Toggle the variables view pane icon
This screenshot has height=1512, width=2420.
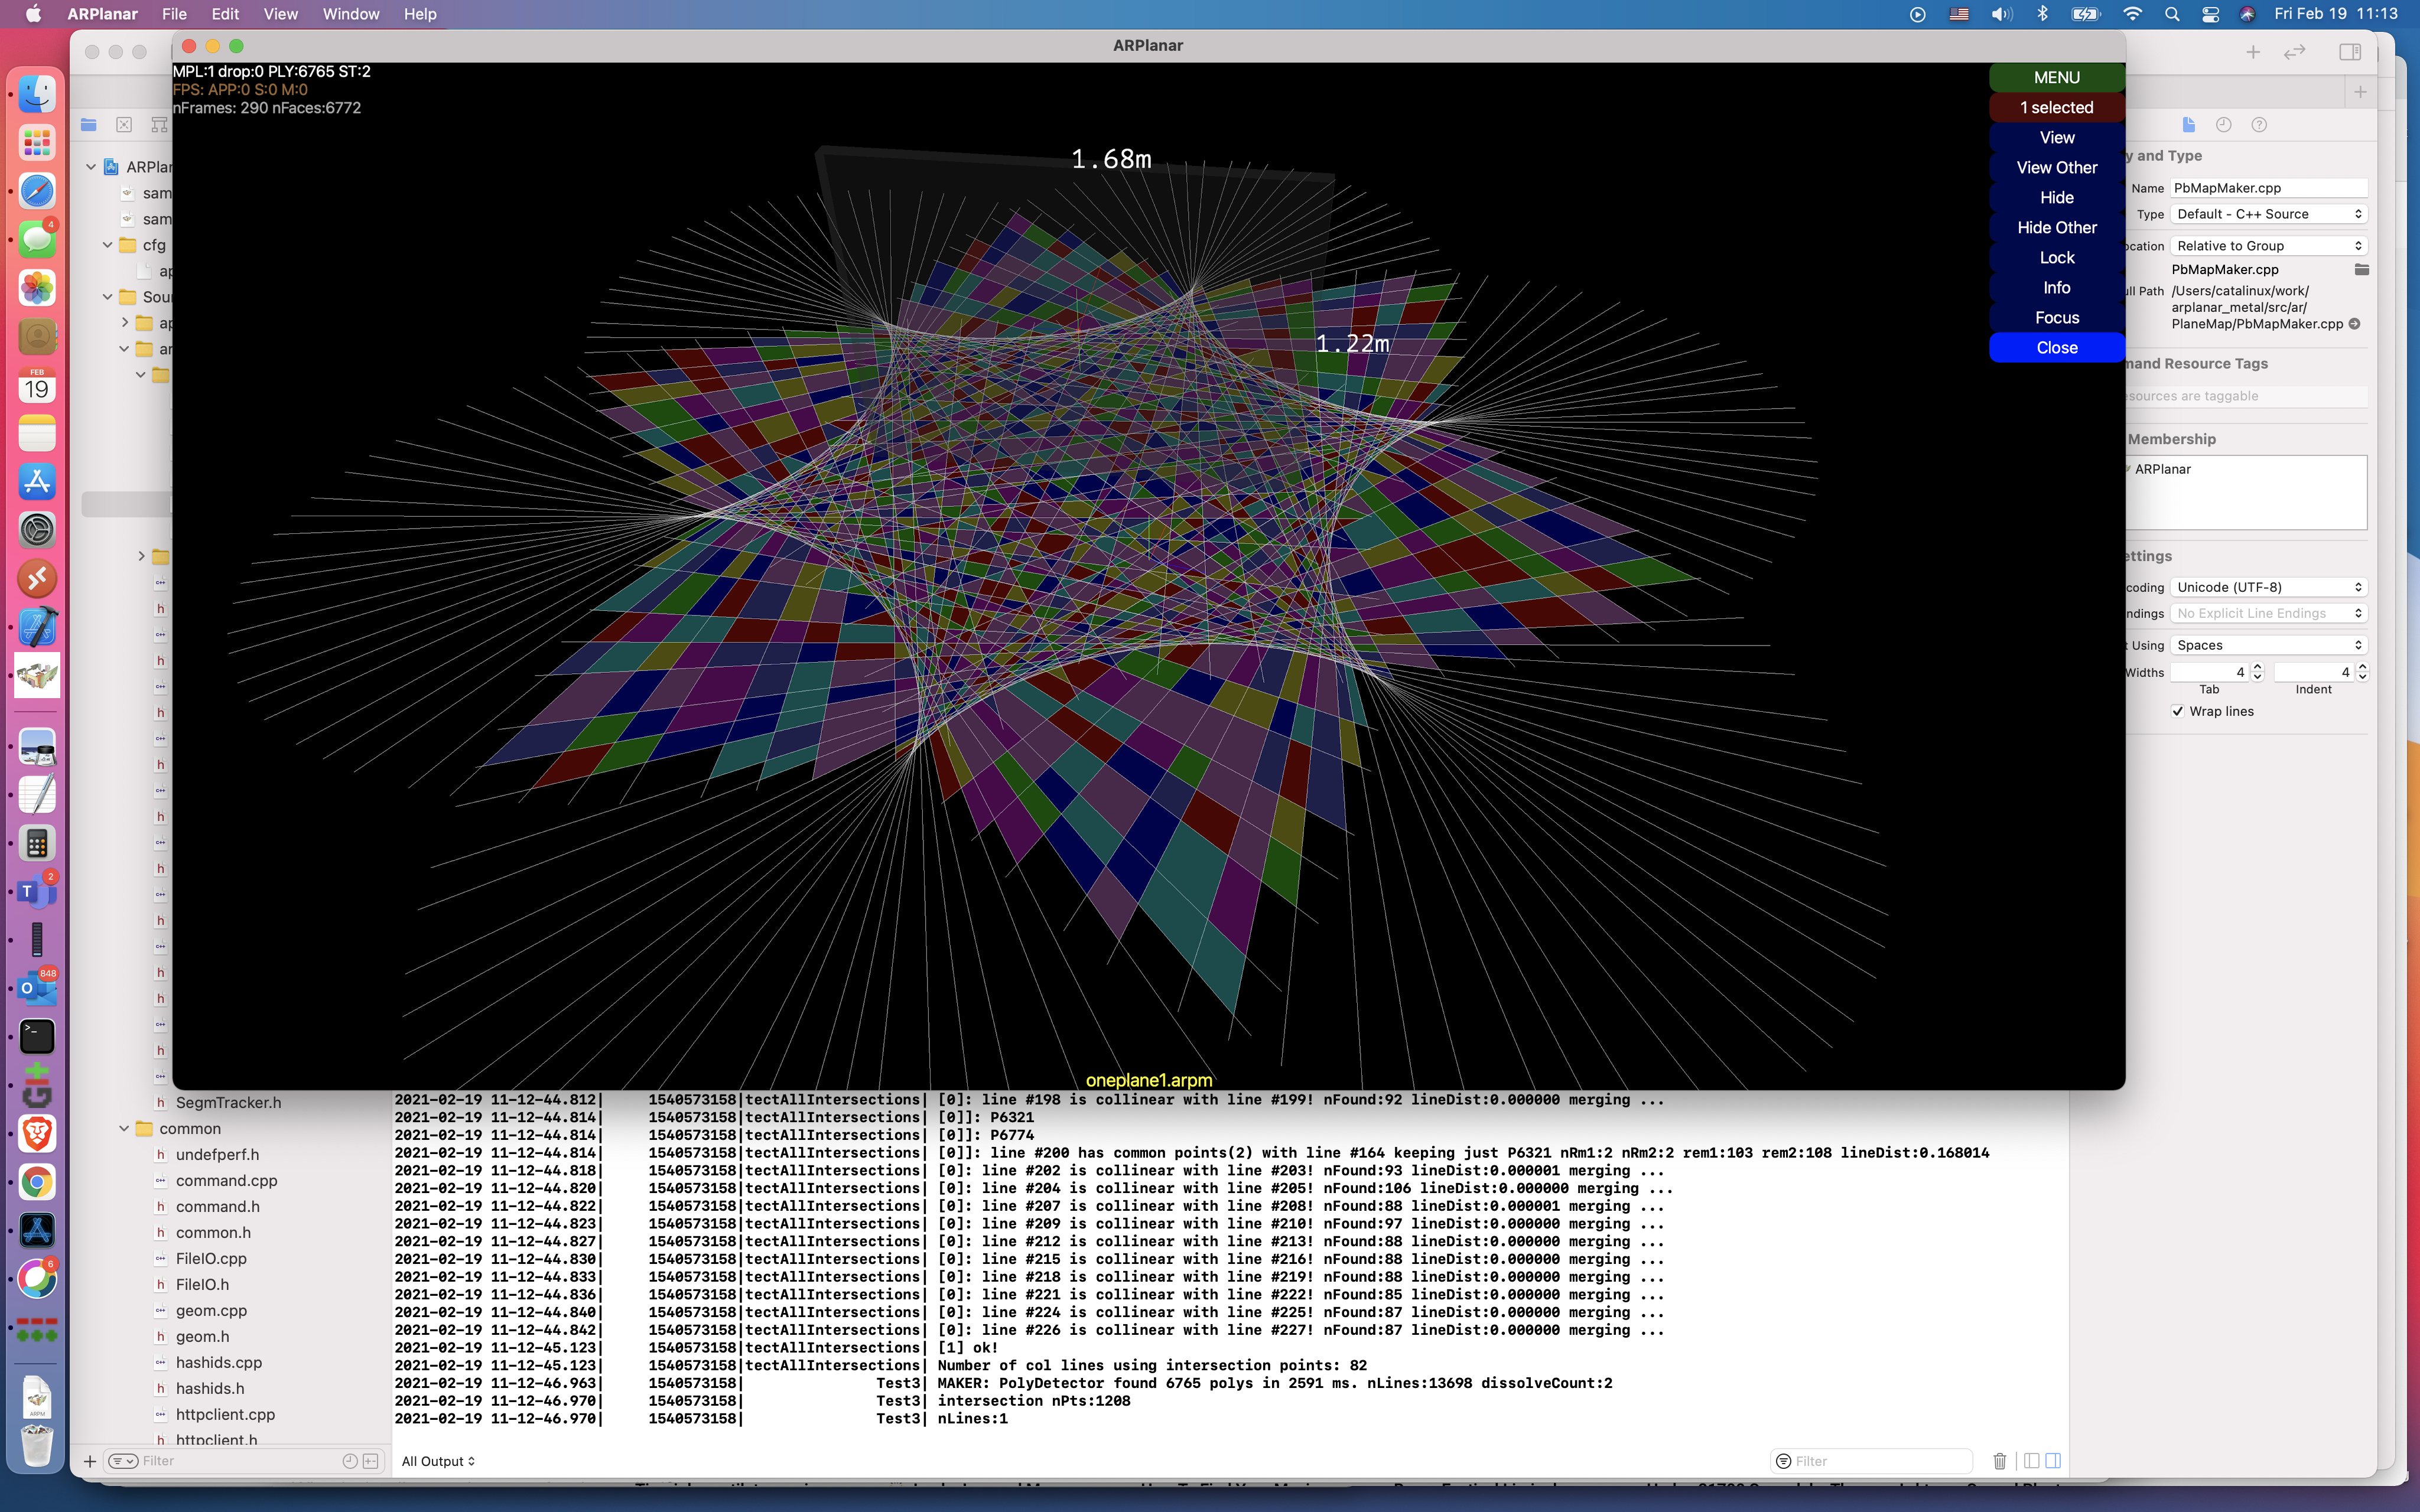pyautogui.click(x=2031, y=1461)
